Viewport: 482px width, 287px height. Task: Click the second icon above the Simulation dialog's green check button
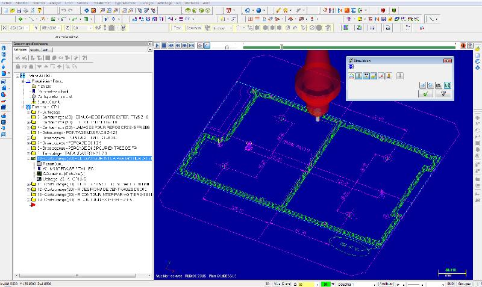430,85
